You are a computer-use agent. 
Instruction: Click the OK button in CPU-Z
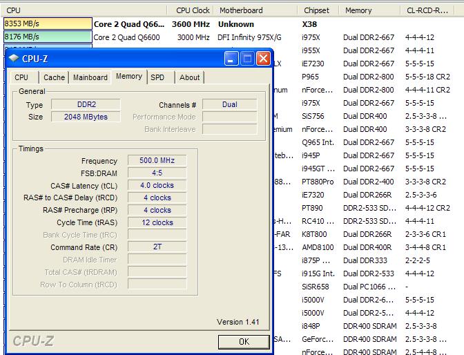point(244,342)
